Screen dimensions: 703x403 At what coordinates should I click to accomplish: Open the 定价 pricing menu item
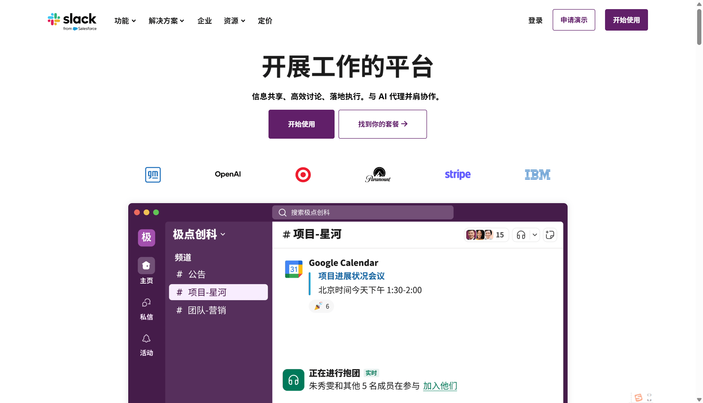pos(265,21)
